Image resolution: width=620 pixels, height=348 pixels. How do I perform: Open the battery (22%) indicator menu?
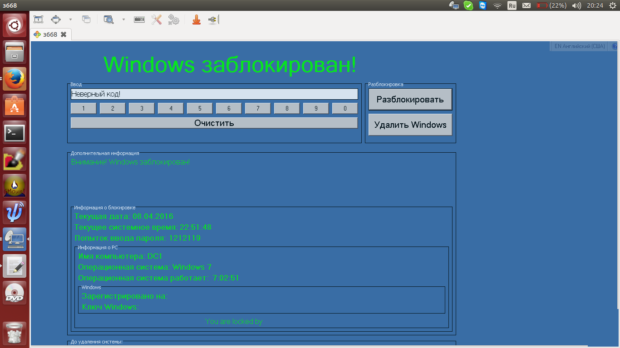click(551, 5)
